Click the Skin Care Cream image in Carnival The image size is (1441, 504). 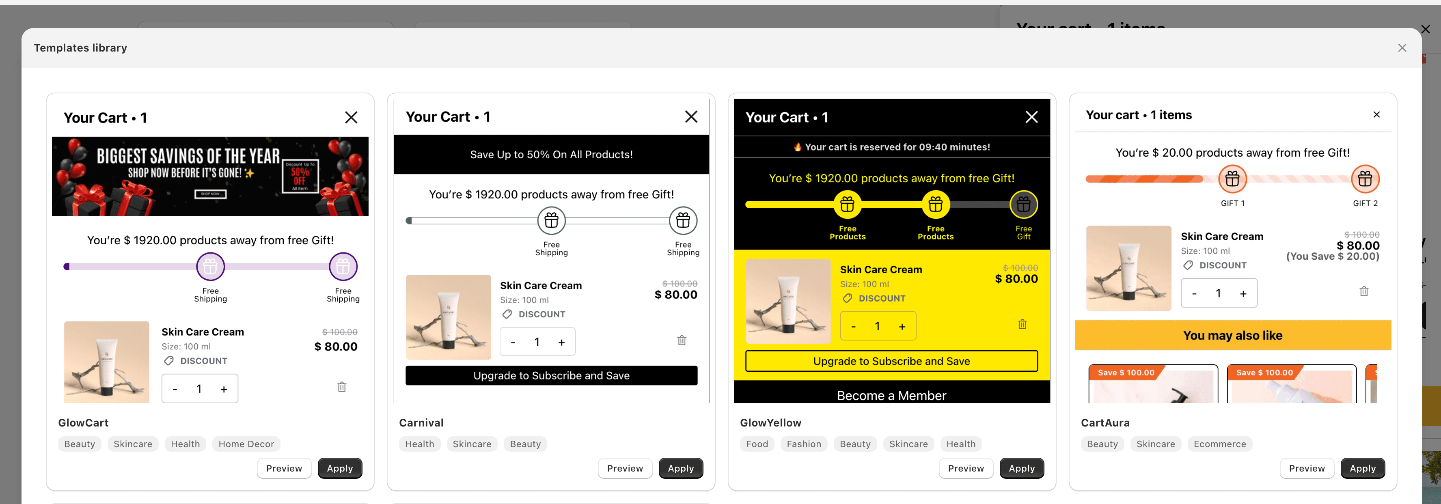(449, 317)
